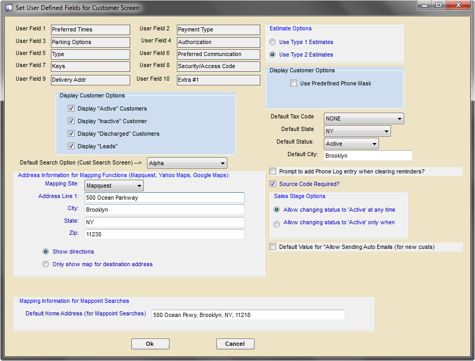Click the Zip field 11230
Screen dimensions: 475x361
164,234
